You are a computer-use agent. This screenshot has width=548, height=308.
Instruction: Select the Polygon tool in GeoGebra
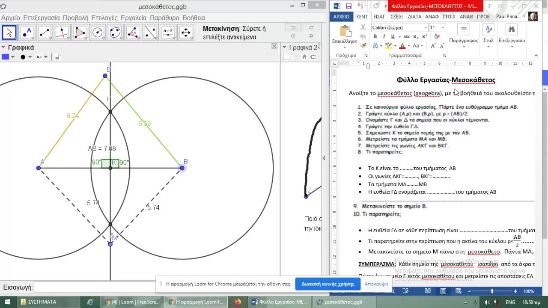pos(80,33)
